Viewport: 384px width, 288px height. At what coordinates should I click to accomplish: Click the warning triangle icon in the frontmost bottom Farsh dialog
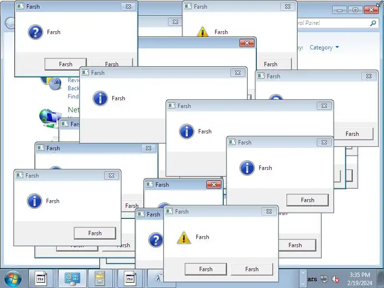click(x=184, y=237)
